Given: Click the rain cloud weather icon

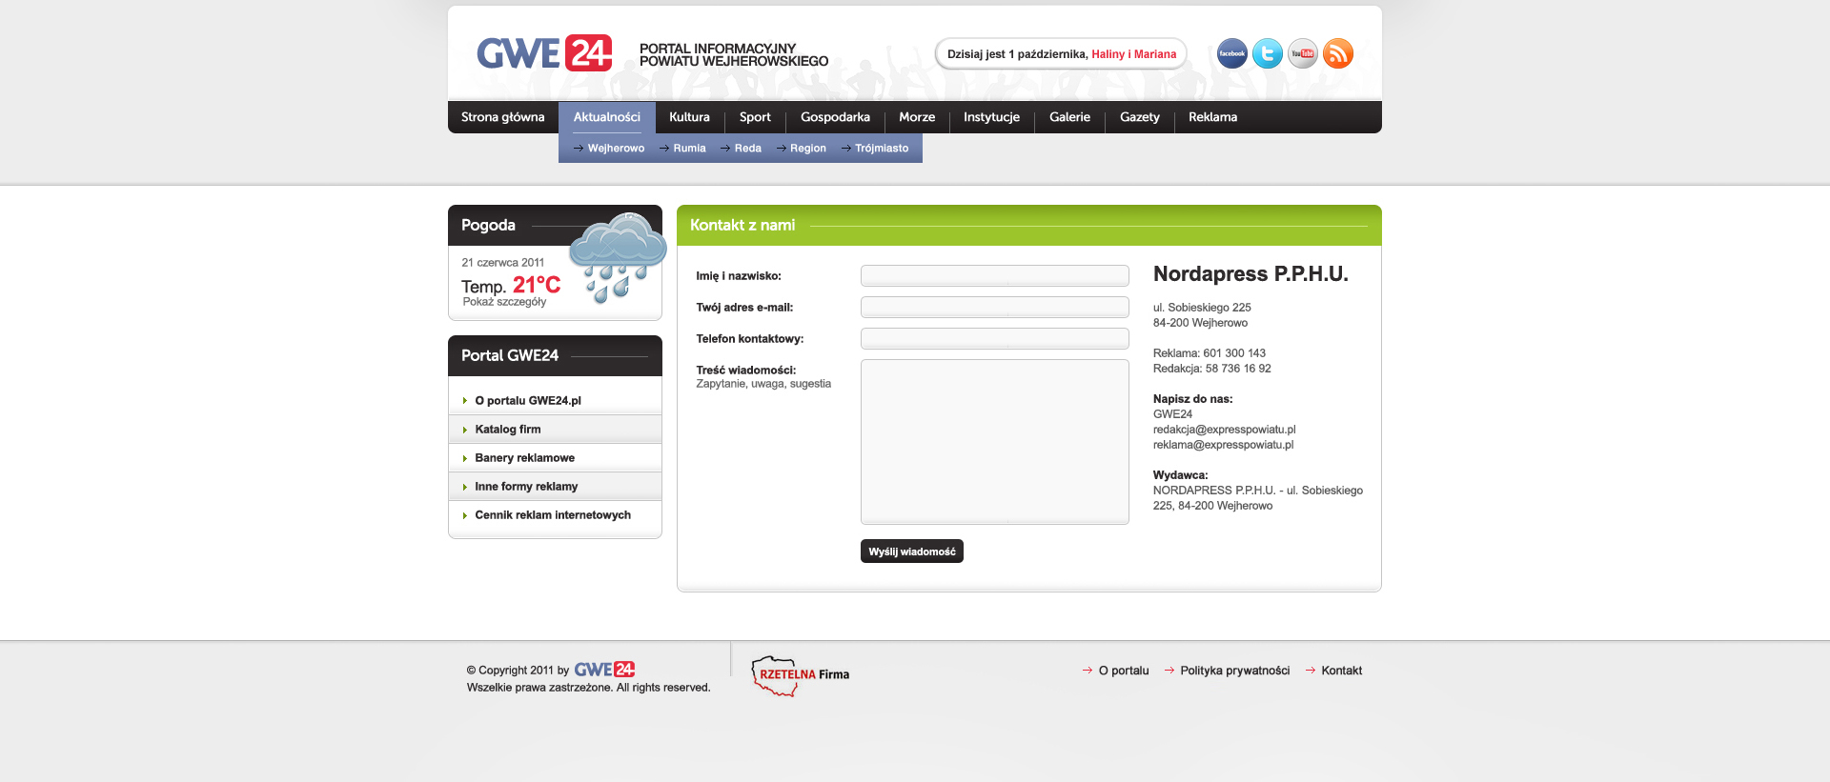Looking at the screenshot, I should coord(617,257).
